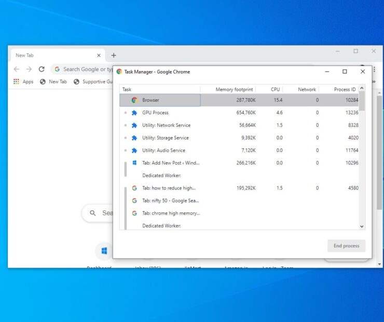Screen dimensions: 384x322
Task: Select first Dedicated Worker row
Action: click(239, 176)
